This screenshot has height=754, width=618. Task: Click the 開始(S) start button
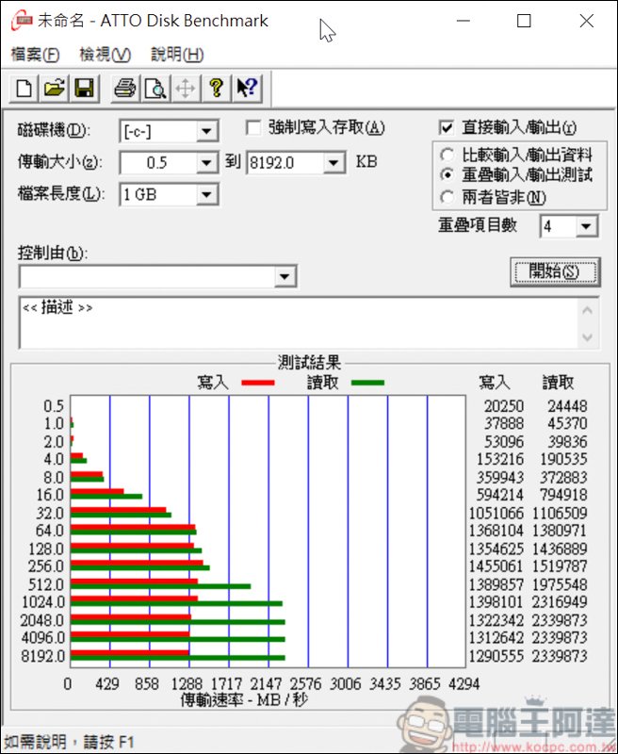555,271
